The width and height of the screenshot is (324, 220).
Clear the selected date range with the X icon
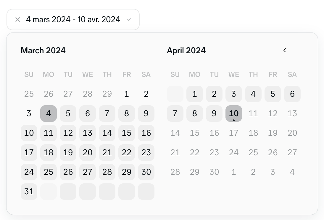click(x=18, y=19)
